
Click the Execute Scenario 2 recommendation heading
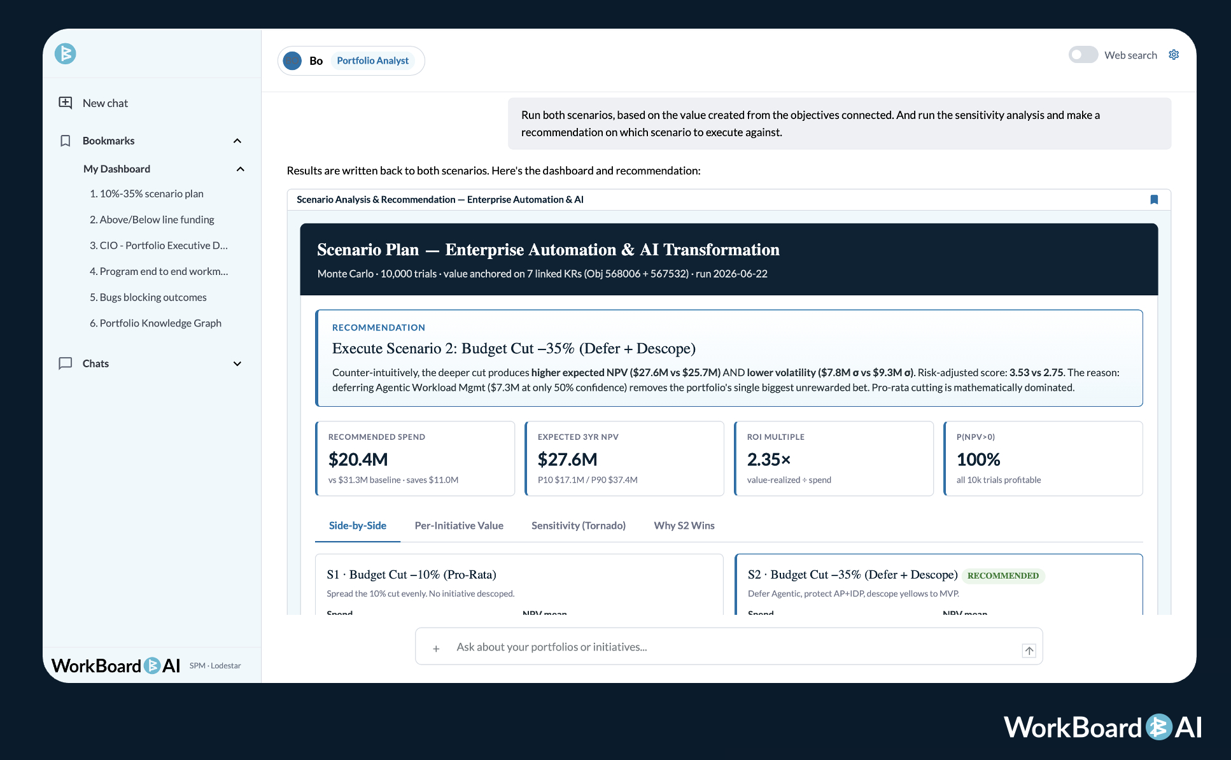(514, 349)
